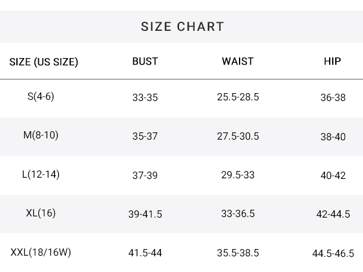Click bust value 33-35
The width and height of the screenshot is (363, 272).
coord(145,97)
